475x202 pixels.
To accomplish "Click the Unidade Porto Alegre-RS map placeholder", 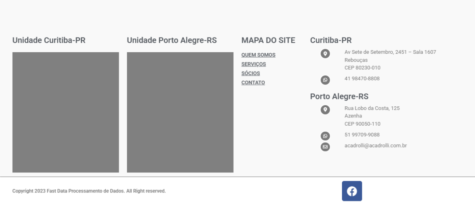I will tap(180, 112).
